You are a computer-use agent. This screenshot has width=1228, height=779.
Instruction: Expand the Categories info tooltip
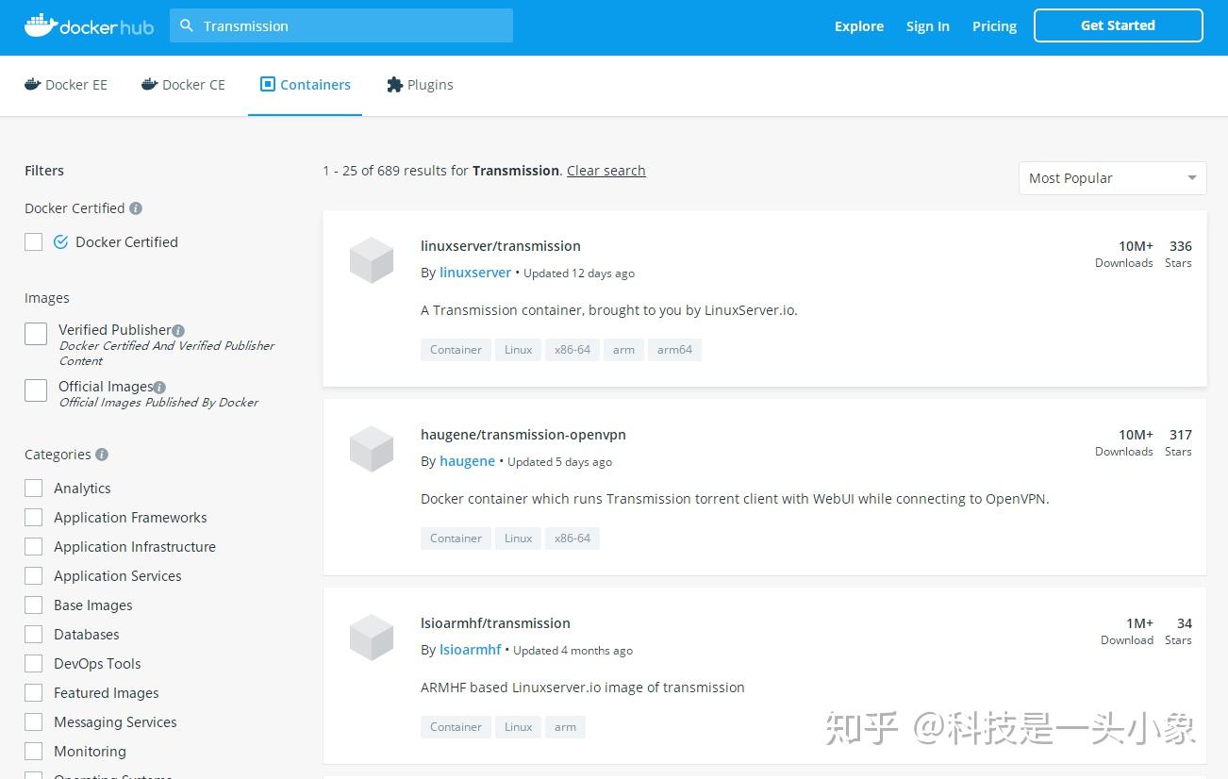pyautogui.click(x=102, y=455)
